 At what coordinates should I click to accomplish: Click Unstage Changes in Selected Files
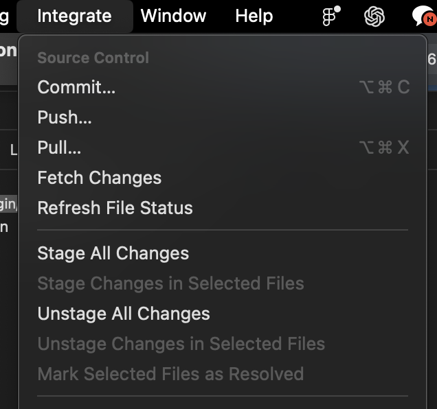[x=181, y=344]
